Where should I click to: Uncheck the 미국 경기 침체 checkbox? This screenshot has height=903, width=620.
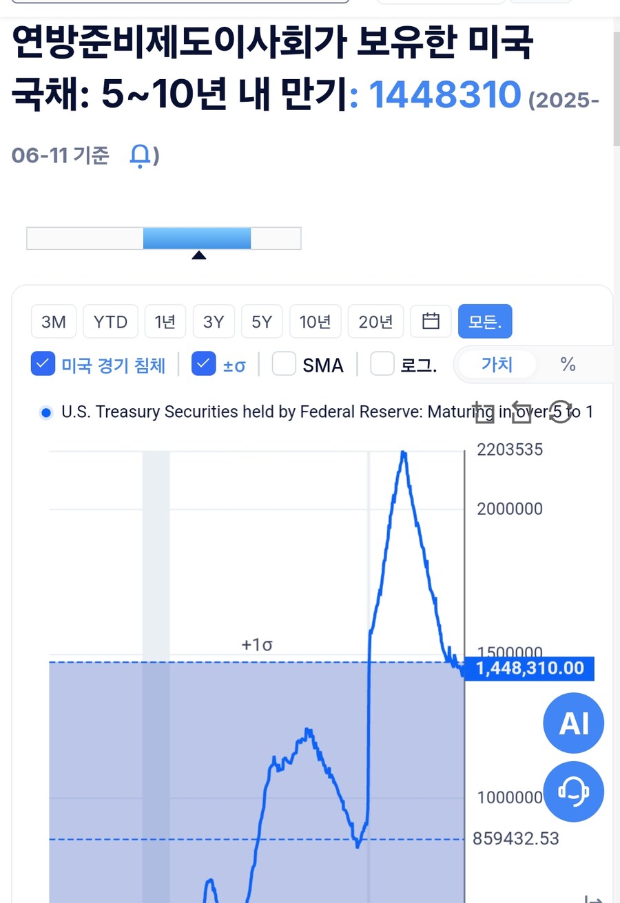tap(43, 364)
